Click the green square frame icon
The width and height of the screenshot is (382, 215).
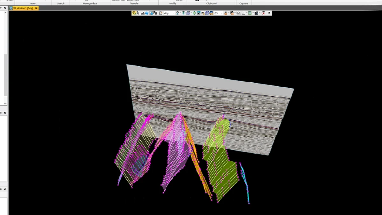[250, 13]
